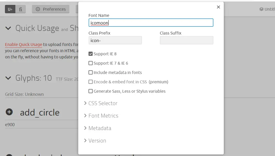This screenshot has width=275, height=156.
Task: Check Include metadata in fonts
Action: 91,73
